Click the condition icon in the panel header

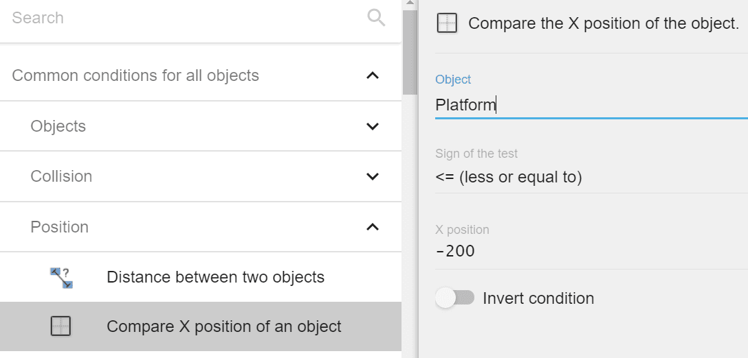click(447, 24)
